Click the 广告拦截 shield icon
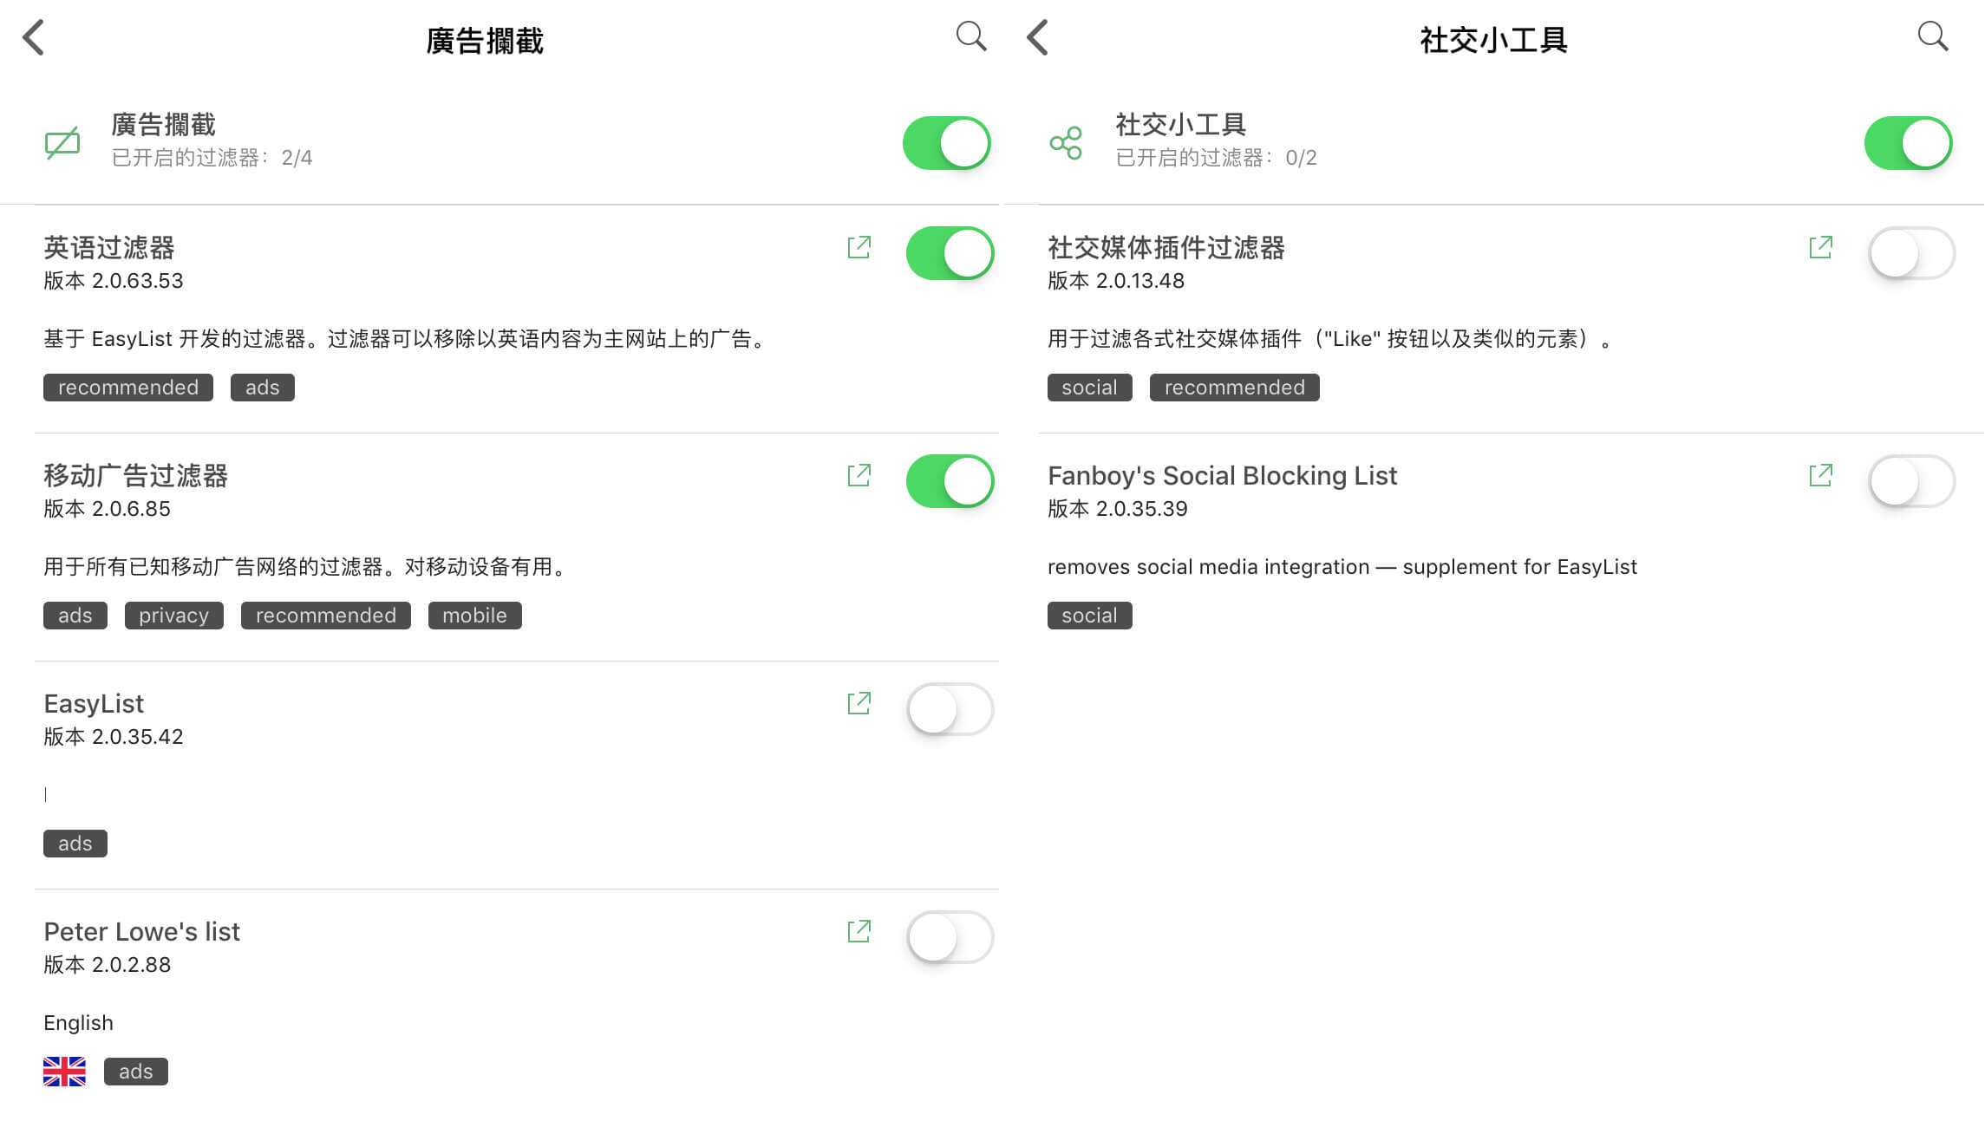The width and height of the screenshot is (1985, 1147). click(62, 141)
